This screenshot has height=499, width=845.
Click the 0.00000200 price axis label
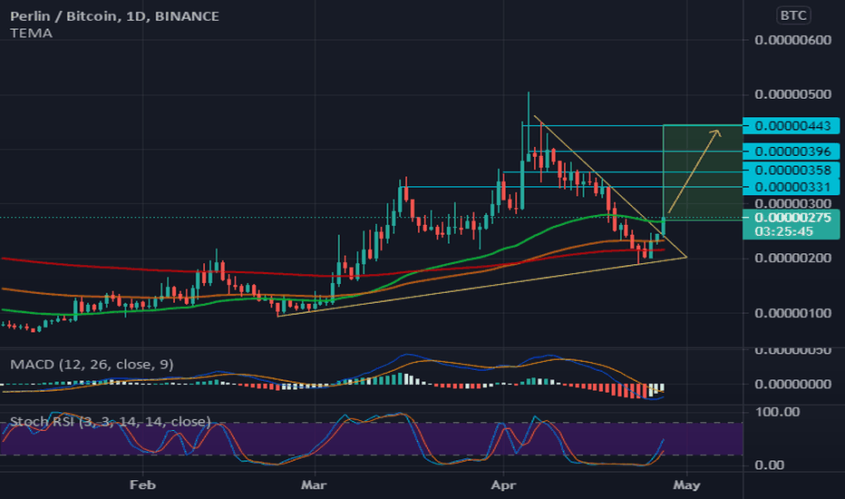[x=792, y=258]
